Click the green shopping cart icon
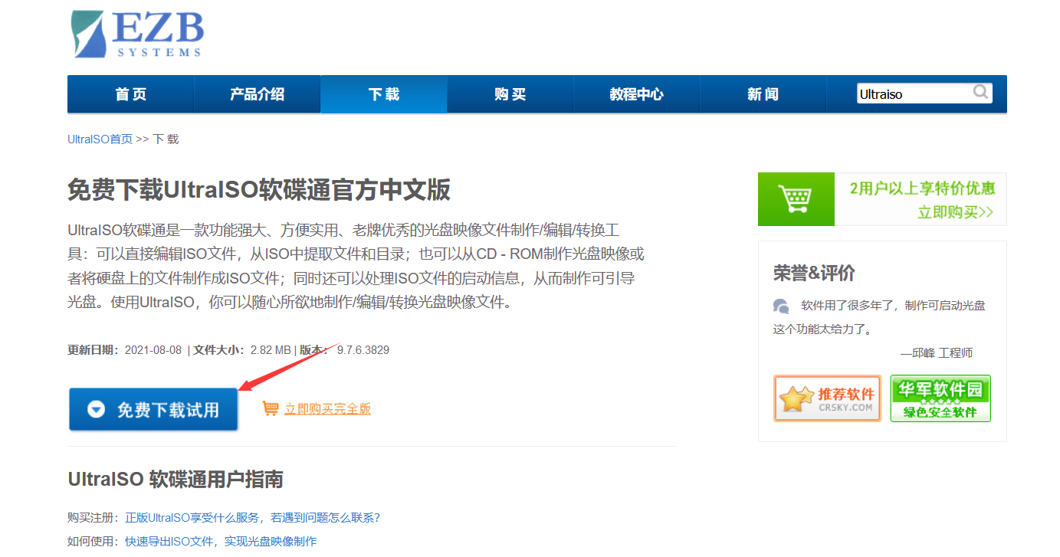The image size is (1060, 557). pyautogui.click(x=796, y=199)
